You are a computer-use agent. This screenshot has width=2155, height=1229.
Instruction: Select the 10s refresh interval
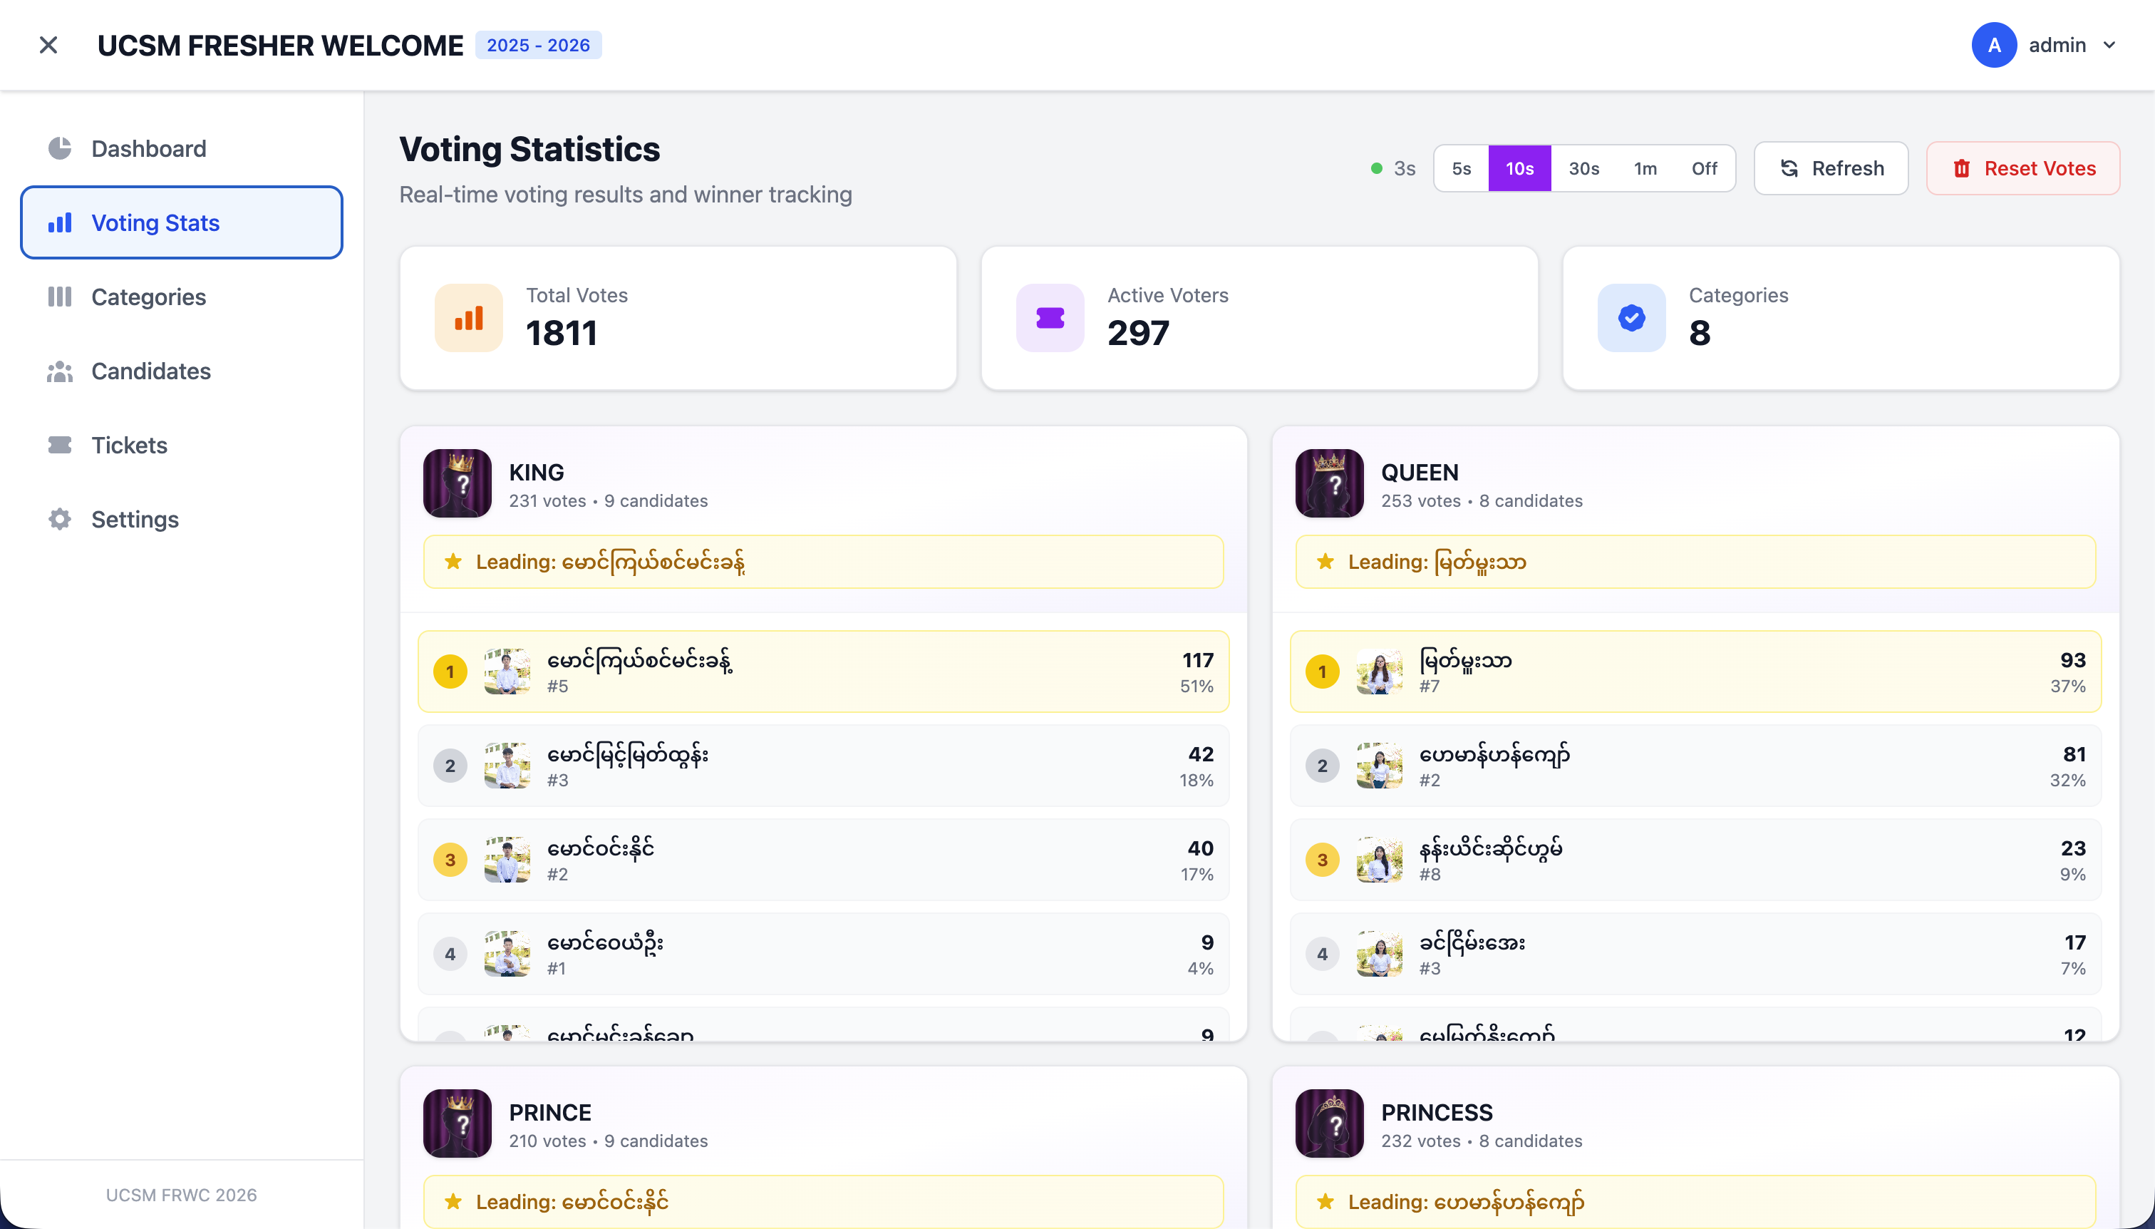(x=1519, y=168)
